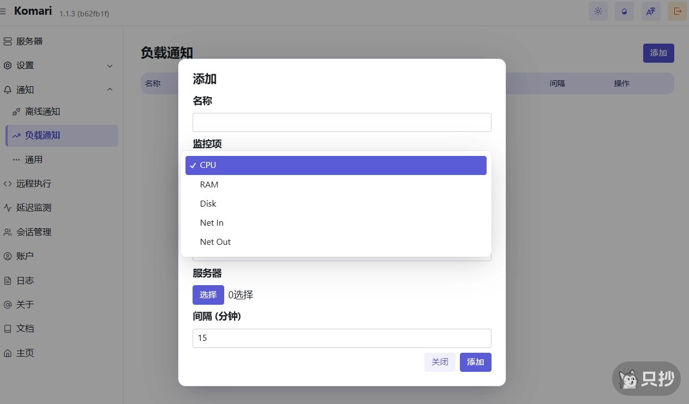The image size is (689, 404).
Task: Collapse the 通知 submenu chevron
Action: click(x=110, y=89)
